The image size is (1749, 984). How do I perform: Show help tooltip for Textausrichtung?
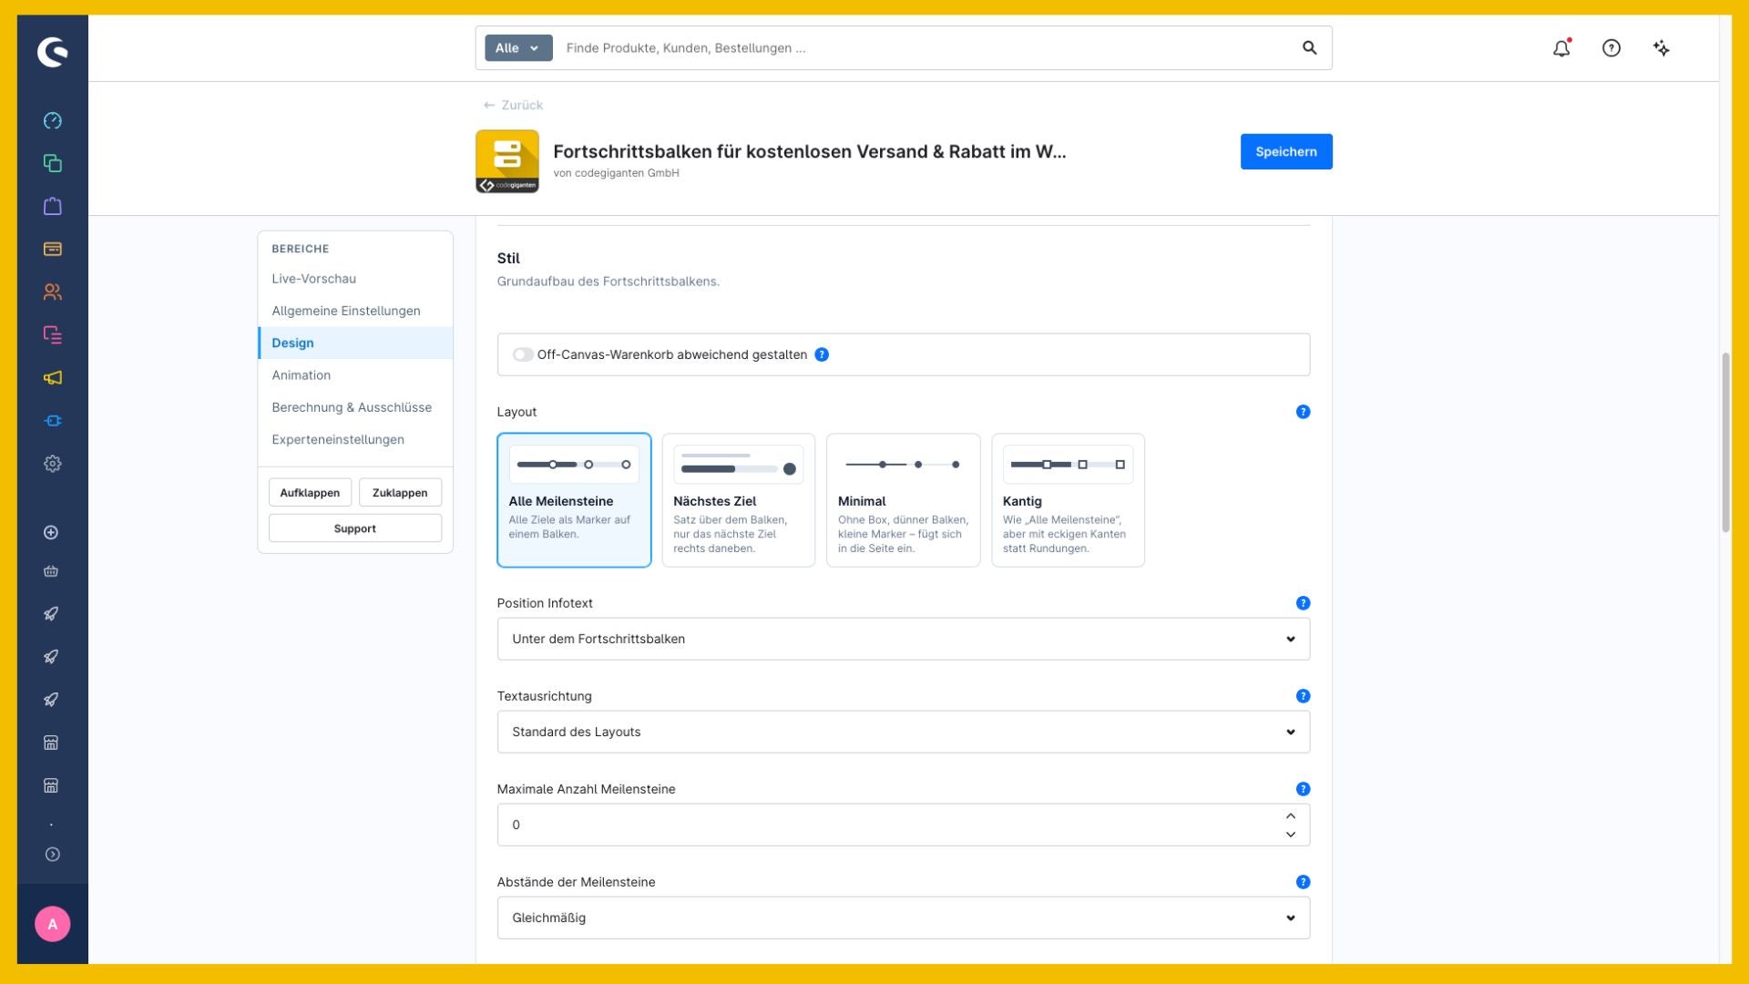click(x=1303, y=696)
